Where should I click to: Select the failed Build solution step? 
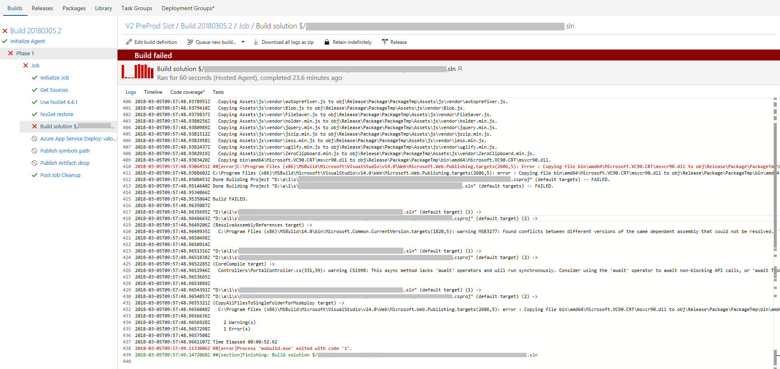coord(68,126)
